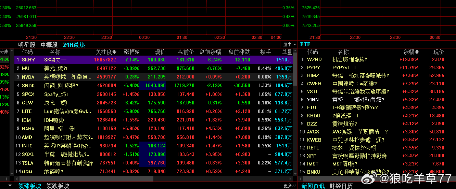Select the RETL ETF row
This screenshot has height=189, width=456.
pyautogui.click(x=377, y=148)
